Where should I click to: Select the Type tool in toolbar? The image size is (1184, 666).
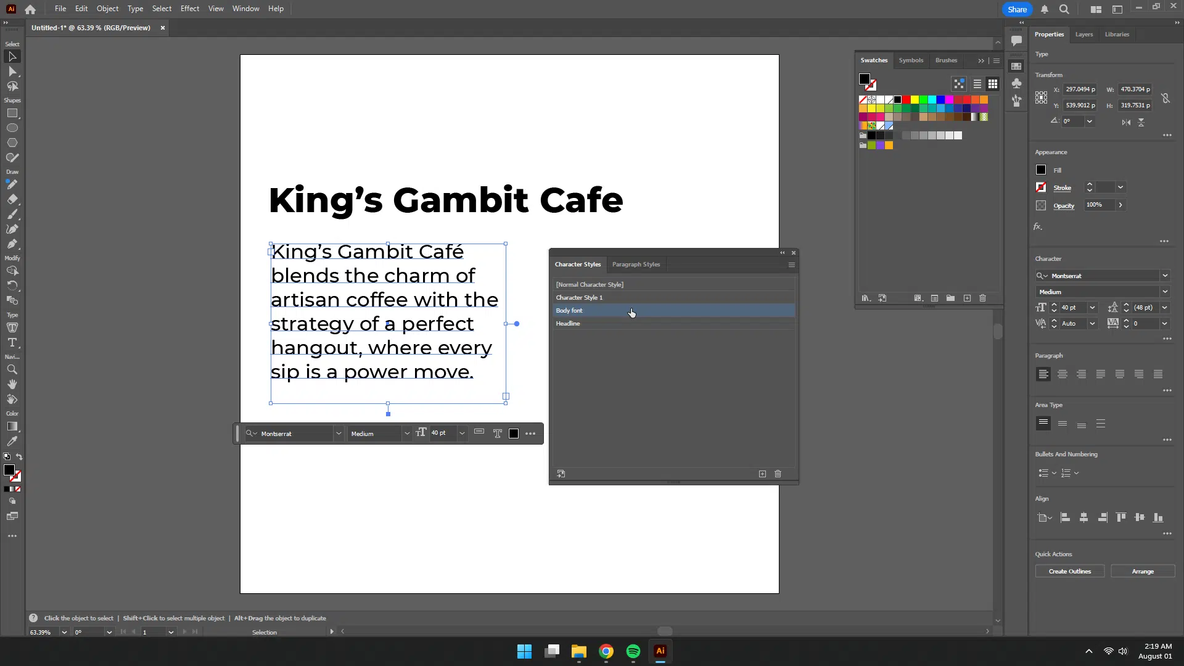[12, 343]
